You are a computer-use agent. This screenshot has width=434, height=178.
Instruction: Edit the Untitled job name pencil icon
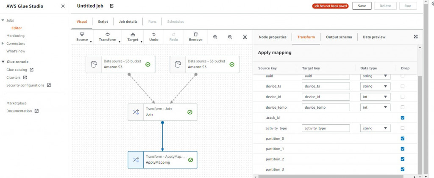coord(111,6)
